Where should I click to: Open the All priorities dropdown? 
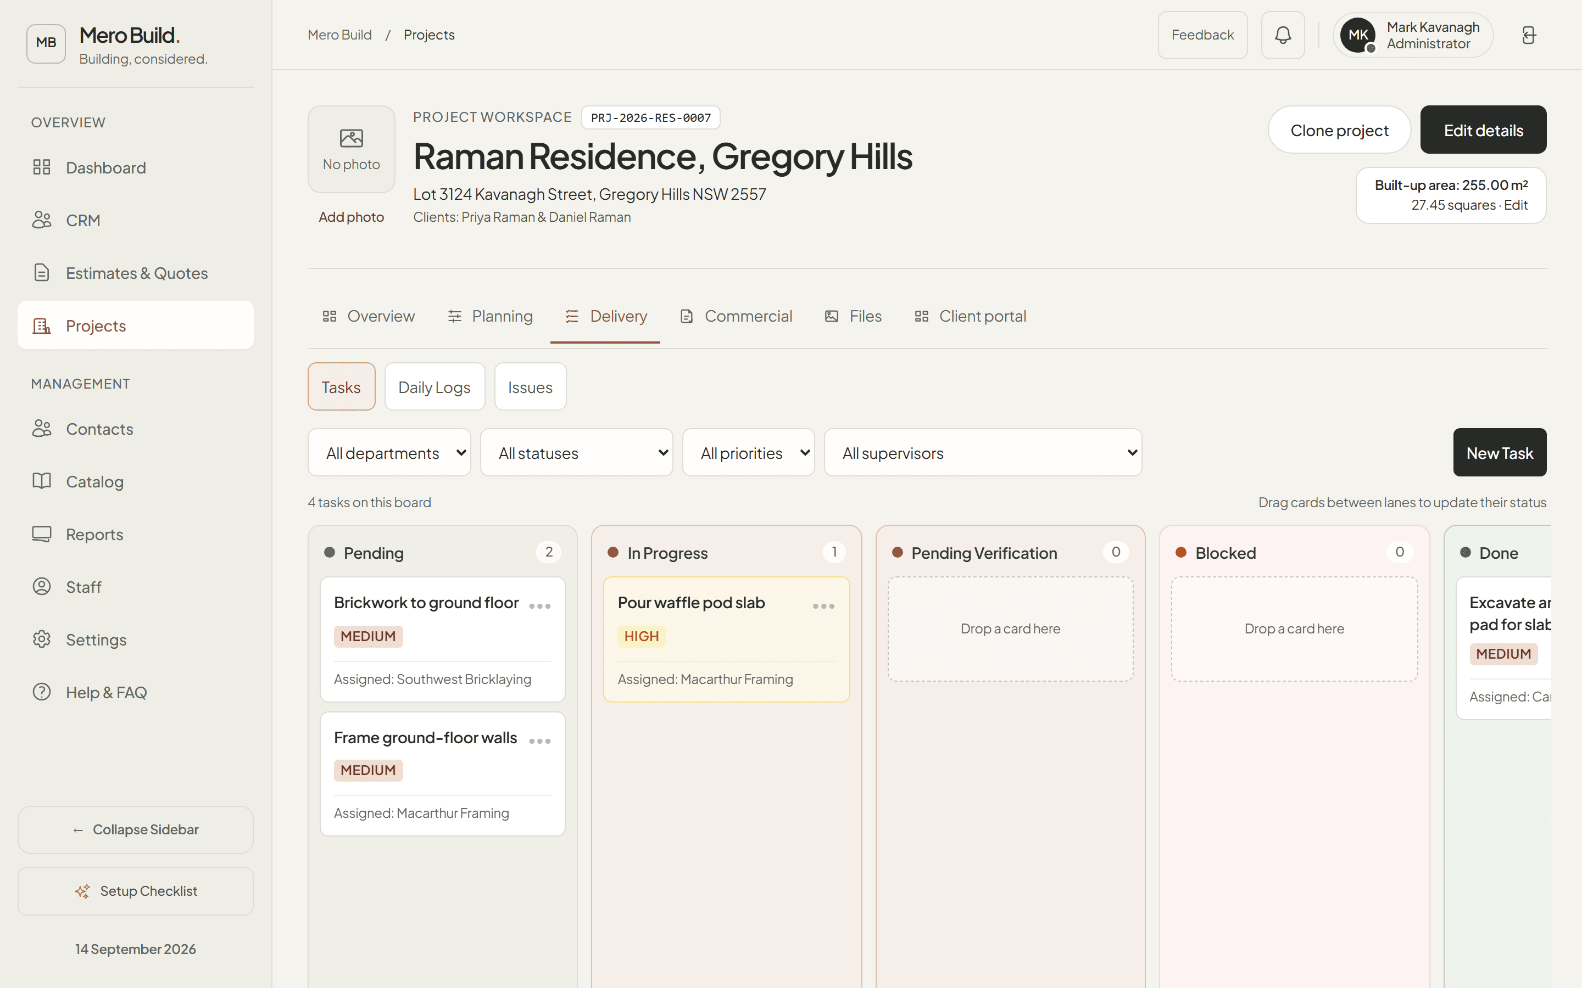coord(748,452)
